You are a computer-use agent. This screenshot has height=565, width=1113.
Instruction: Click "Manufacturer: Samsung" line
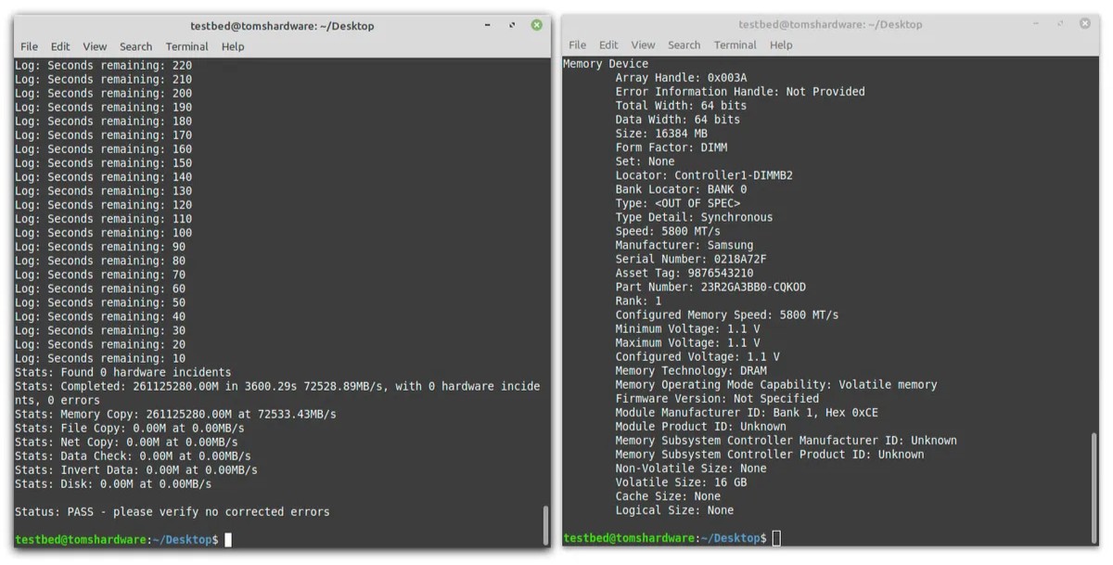click(x=684, y=244)
